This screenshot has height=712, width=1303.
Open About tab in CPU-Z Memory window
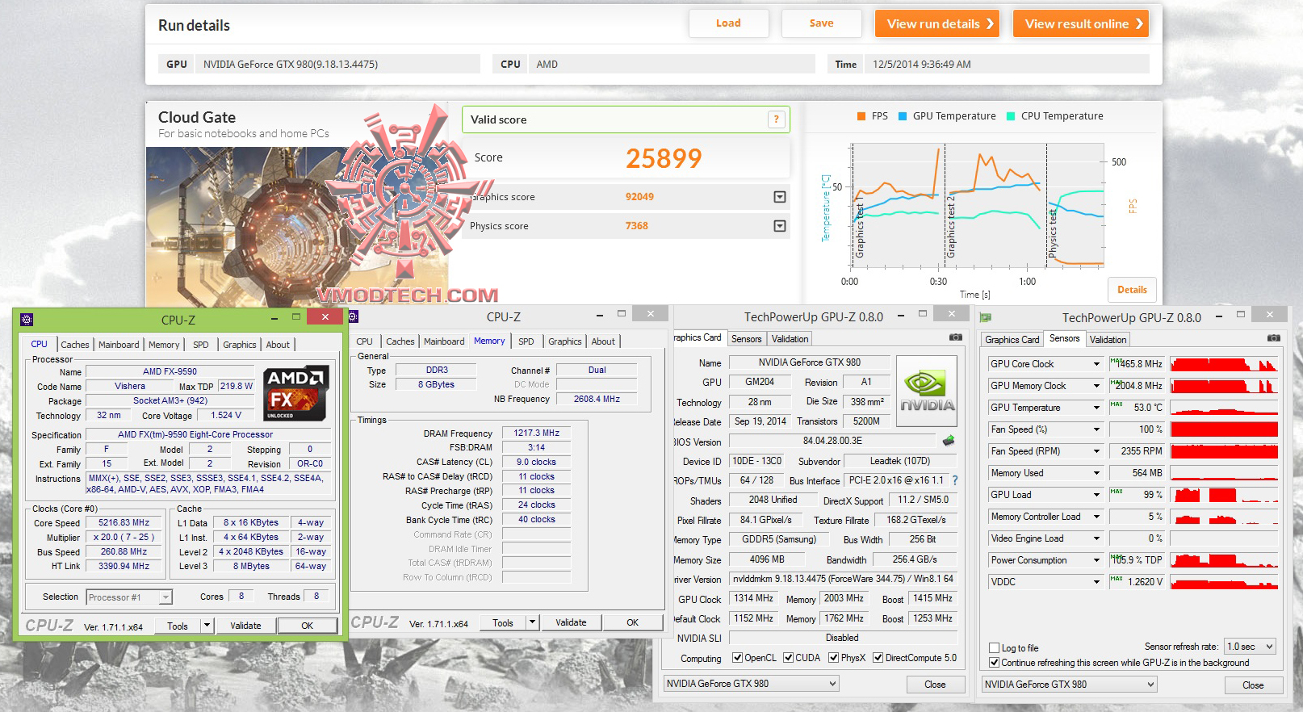603,341
